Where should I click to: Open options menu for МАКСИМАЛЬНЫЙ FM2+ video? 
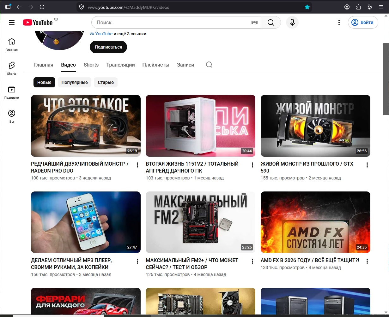click(252, 261)
